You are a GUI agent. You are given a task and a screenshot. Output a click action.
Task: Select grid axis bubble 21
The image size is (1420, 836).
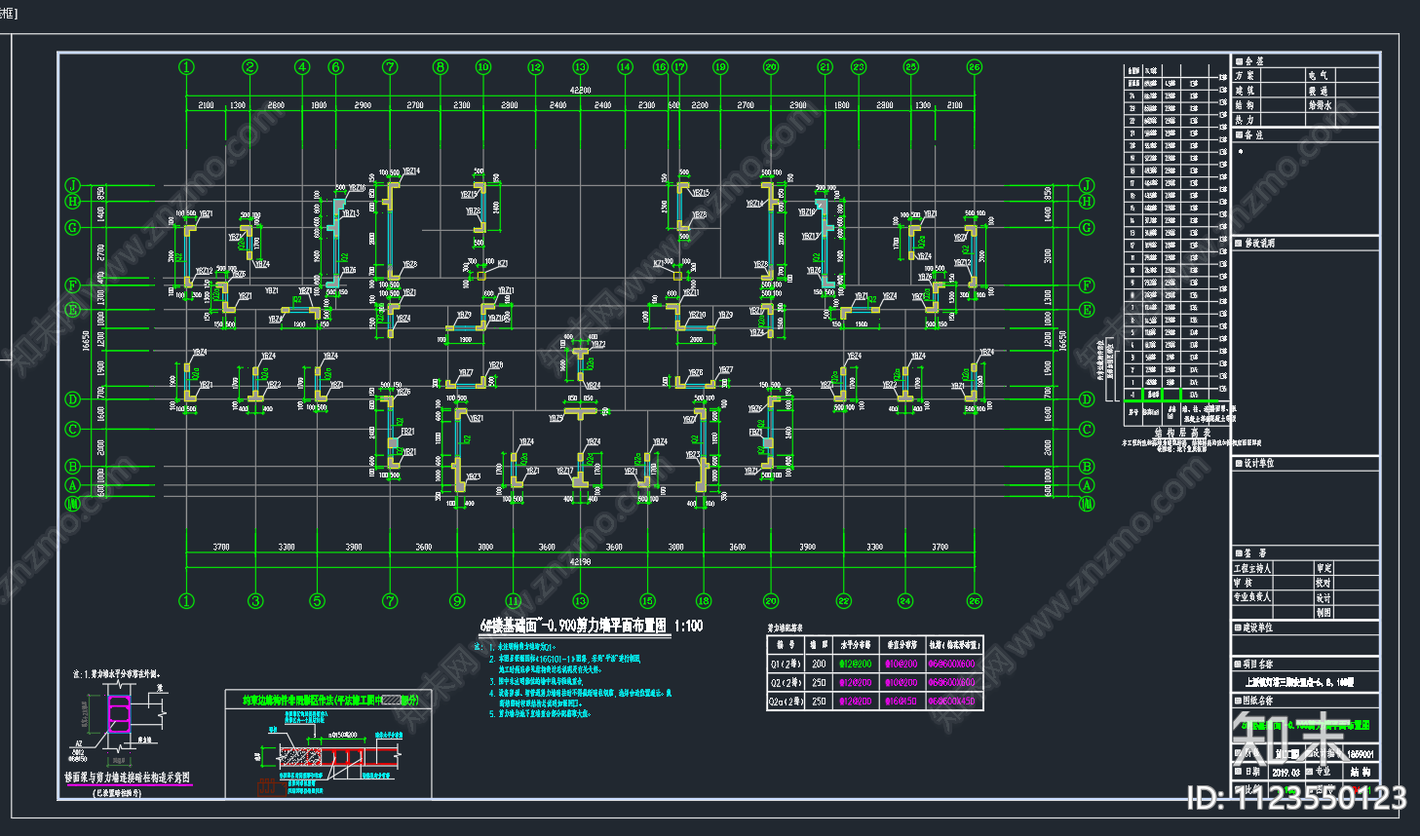pos(825,67)
